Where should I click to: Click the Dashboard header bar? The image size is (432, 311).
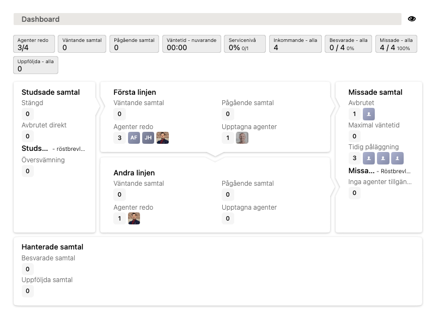[207, 19]
